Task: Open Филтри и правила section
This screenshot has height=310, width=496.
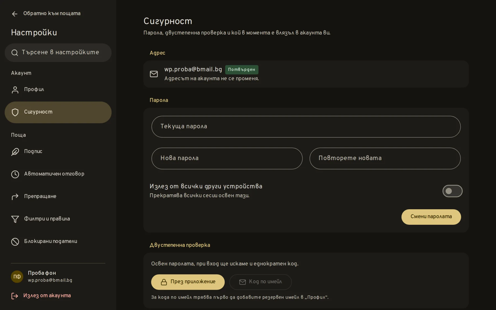Action: [x=58, y=219]
